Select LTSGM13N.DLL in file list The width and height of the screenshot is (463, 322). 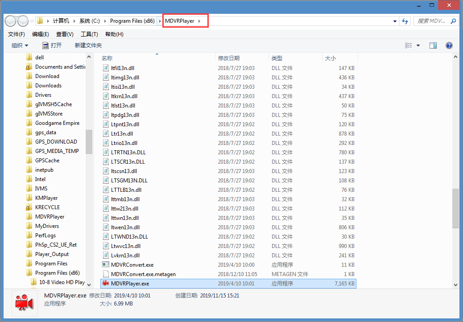tap(129, 180)
